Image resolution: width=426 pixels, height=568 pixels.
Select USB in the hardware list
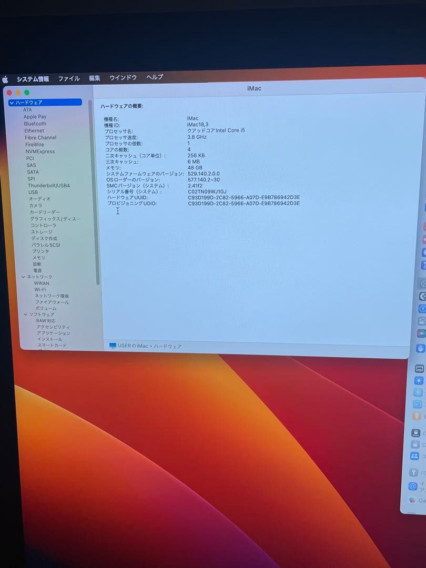point(33,192)
